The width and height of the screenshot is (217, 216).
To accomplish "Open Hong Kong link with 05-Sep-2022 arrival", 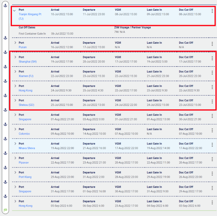I will coord(25,206).
